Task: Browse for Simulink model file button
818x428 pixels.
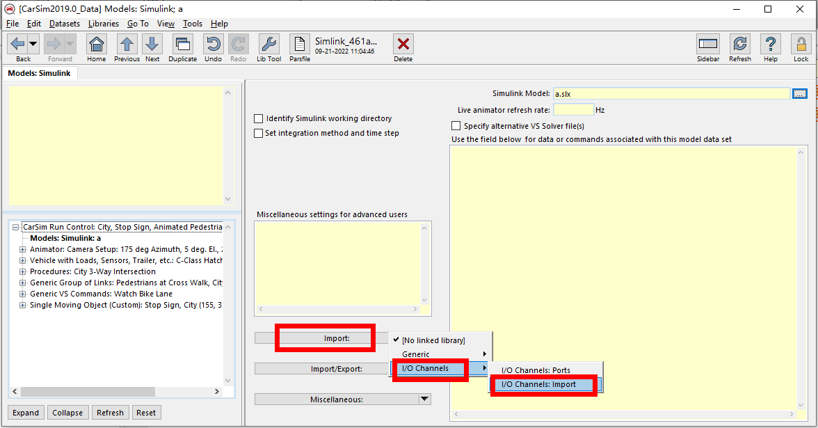Action: click(x=800, y=93)
